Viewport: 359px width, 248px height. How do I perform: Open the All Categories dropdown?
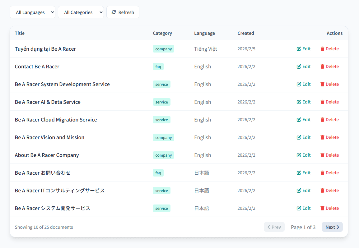[x=81, y=12]
